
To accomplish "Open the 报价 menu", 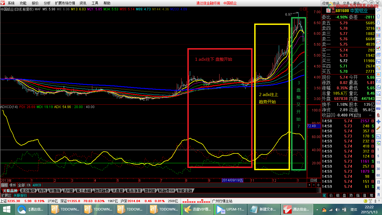I will click(x=35, y=3).
